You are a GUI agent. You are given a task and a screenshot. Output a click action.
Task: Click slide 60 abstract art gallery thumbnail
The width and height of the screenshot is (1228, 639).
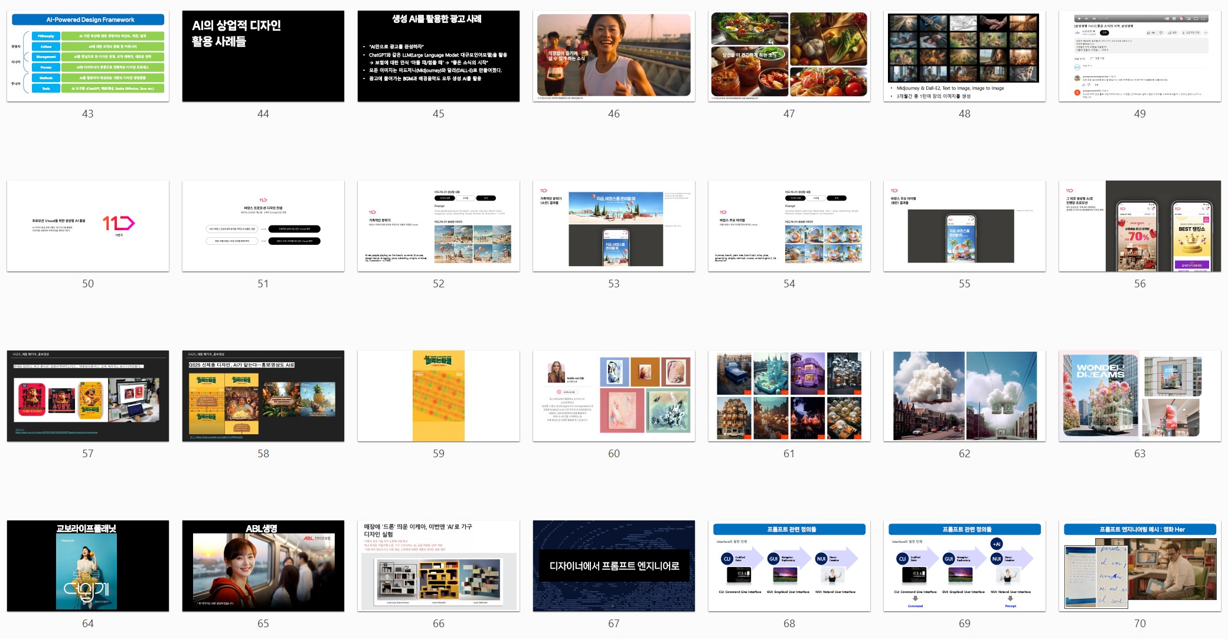[x=613, y=396]
